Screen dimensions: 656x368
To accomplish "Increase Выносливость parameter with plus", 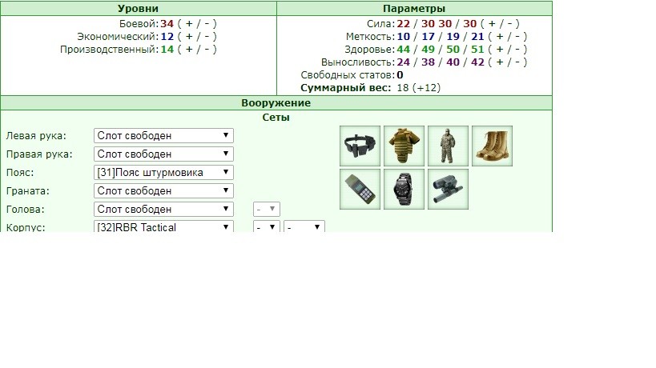I will (500, 62).
